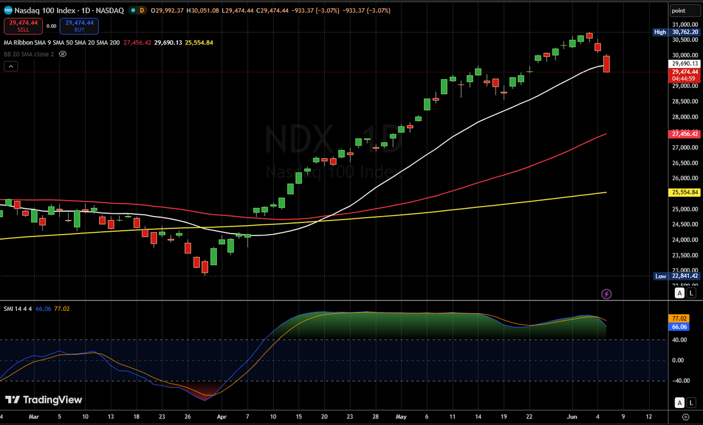The height and width of the screenshot is (425, 703).
Task: Click the Apr label on time axis
Action: click(x=221, y=418)
